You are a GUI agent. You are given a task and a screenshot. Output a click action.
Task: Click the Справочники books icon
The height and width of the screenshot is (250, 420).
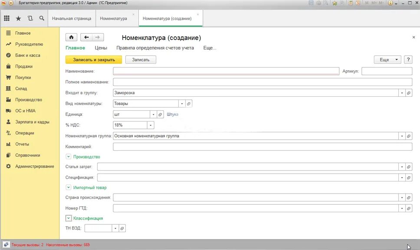8,155
